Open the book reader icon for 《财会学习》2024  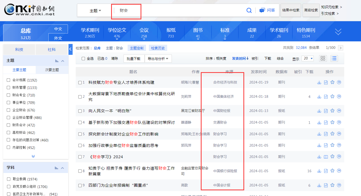[326, 157]
